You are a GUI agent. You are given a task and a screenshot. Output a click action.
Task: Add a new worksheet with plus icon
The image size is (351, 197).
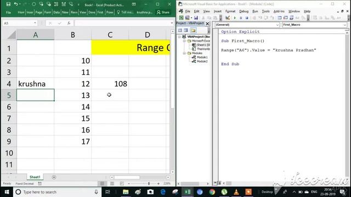tap(54, 177)
